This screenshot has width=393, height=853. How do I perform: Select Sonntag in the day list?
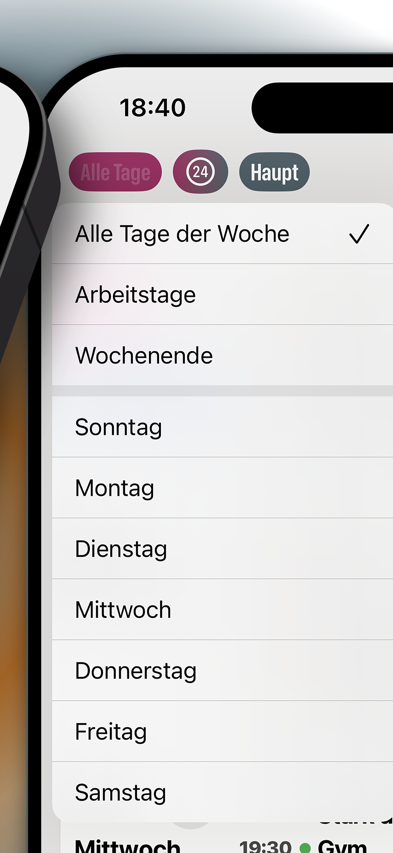222,427
